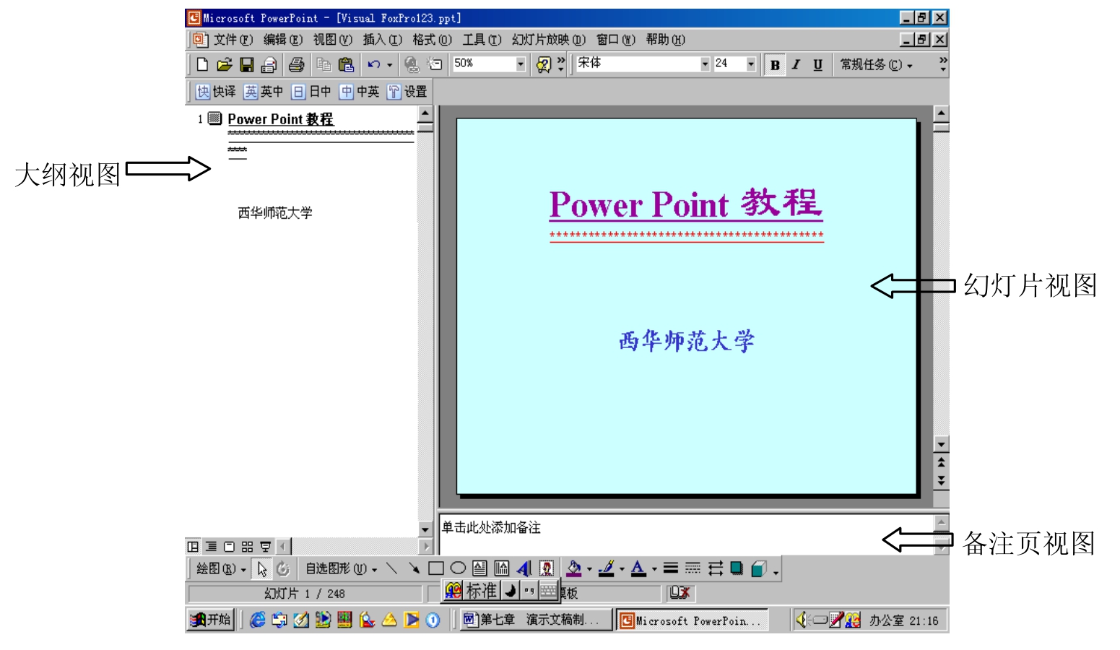Viewport: 1120px width, 650px height.
Task: Open the 绘图 Draw menu dropdown
Action: tap(221, 569)
